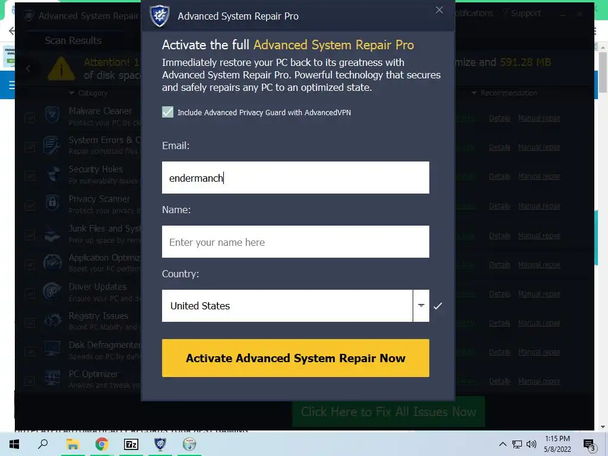The height and width of the screenshot is (456, 608).
Task: Click the volume speaker icon in tray
Action: pyautogui.click(x=531, y=444)
